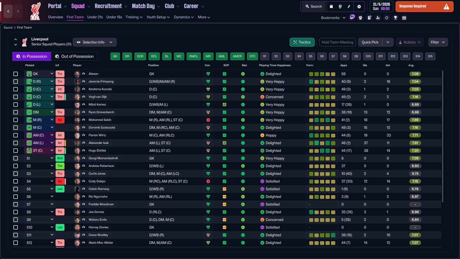460x259 pixels.
Task: Open the 9+ messages inbox icon
Action: coord(352,17)
